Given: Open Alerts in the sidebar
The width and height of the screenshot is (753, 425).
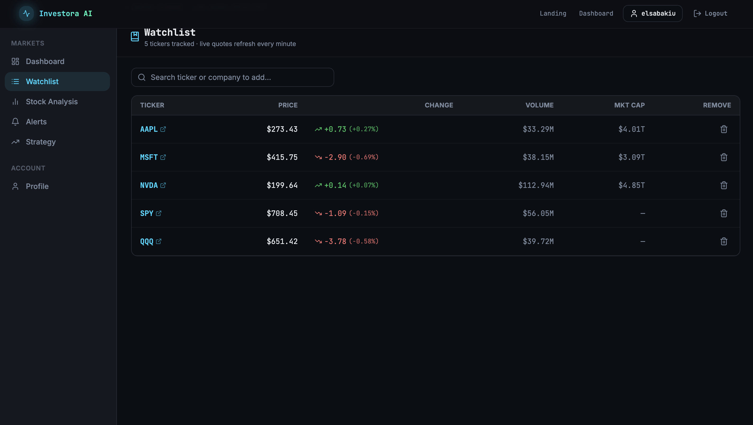Looking at the screenshot, I should point(57,122).
